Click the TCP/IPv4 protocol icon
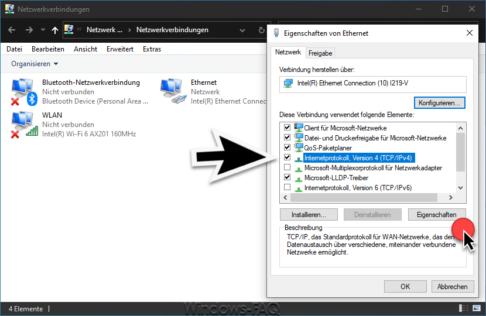Image resolution: width=486 pixels, height=316 pixels. pos(298,159)
